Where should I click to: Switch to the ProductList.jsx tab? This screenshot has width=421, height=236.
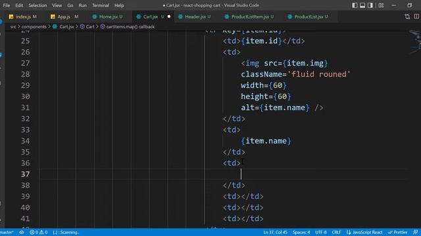click(x=309, y=16)
